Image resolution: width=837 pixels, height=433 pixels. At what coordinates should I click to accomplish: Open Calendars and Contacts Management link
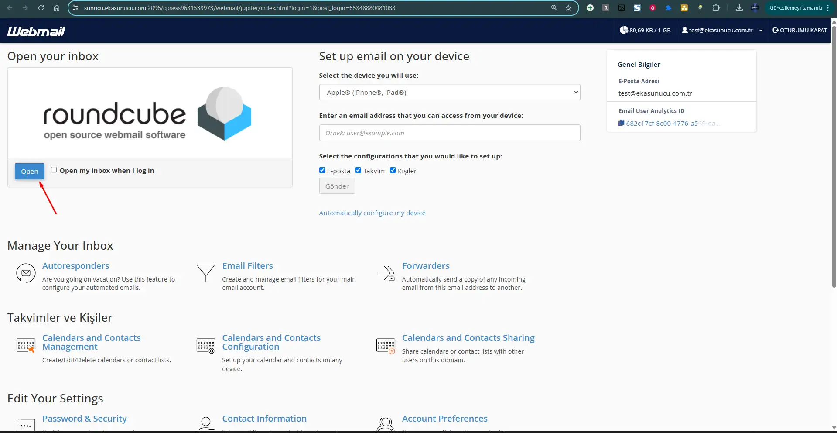tap(91, 342)
